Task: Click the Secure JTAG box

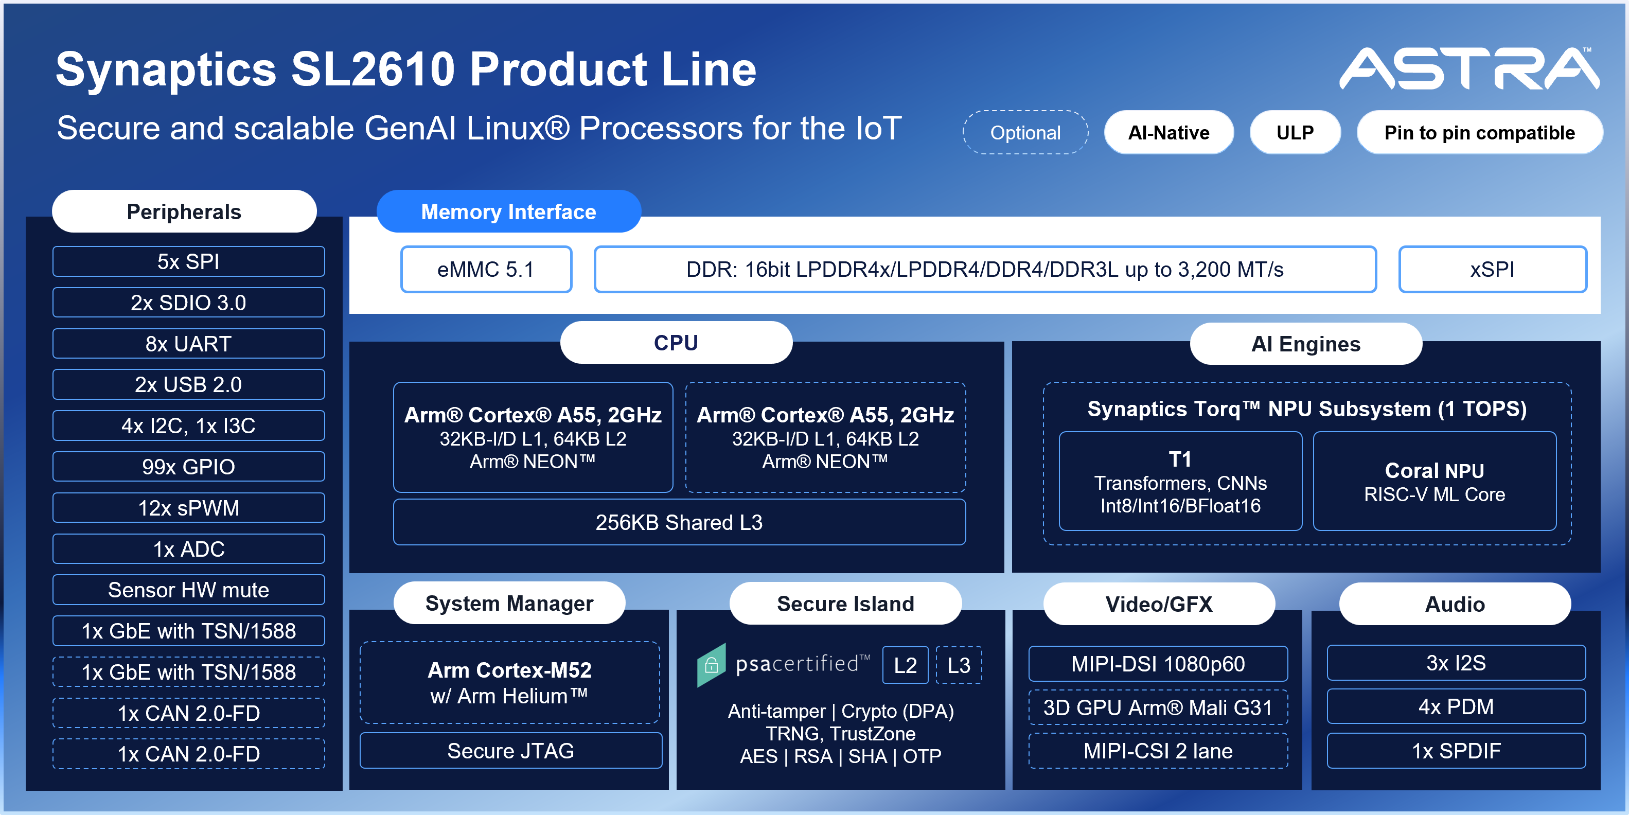Action: pyautogui.click(x=510, y=751)
